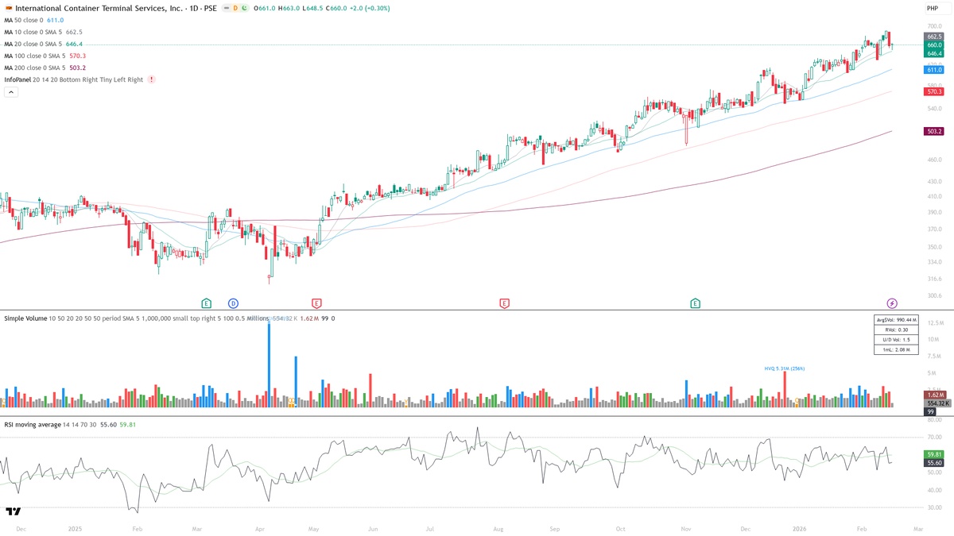Select the InfoPanel indicator legend
The height and width of the screenshot is (536, 954).
tap(74, 80)
